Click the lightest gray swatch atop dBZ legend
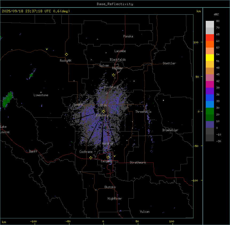 click(210, 24)
